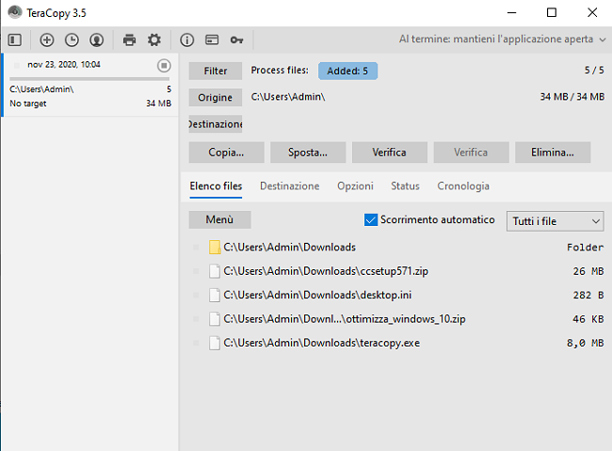Open settings with the gear icon

[153, 40]
